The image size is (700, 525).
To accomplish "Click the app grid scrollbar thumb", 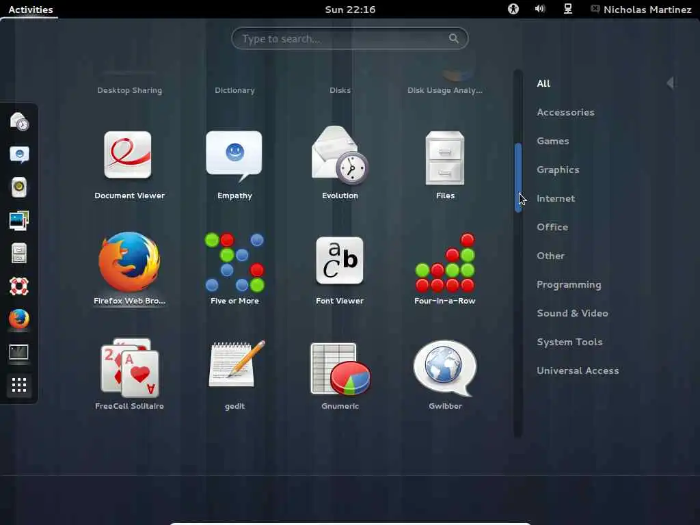I will [x=518, y=178].
